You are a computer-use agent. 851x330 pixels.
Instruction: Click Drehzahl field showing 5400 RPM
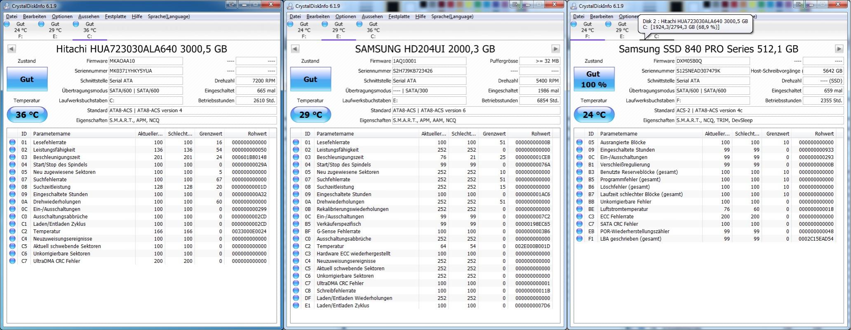pyautogui.click(x=540, y=81)
